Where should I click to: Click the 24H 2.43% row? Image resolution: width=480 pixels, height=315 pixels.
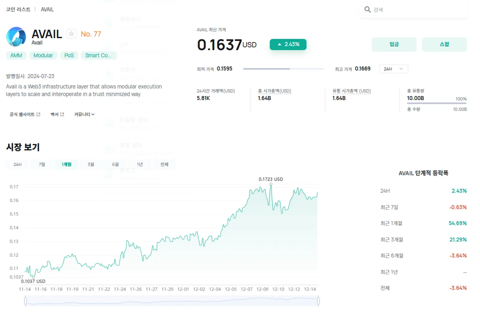coord(423,191)
